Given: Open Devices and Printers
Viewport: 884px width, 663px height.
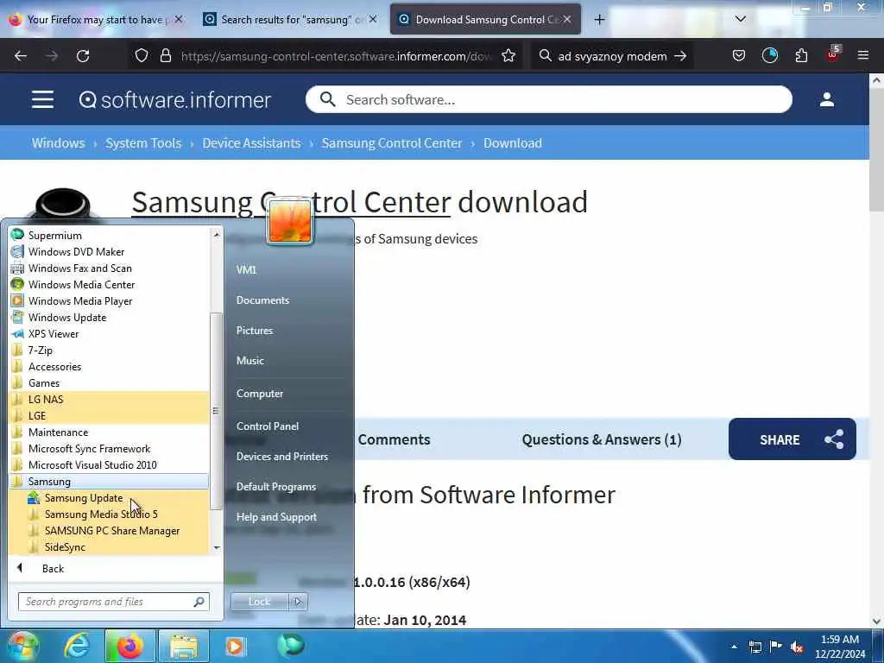Looking at the screenshot, I should [x=282, y=456].
